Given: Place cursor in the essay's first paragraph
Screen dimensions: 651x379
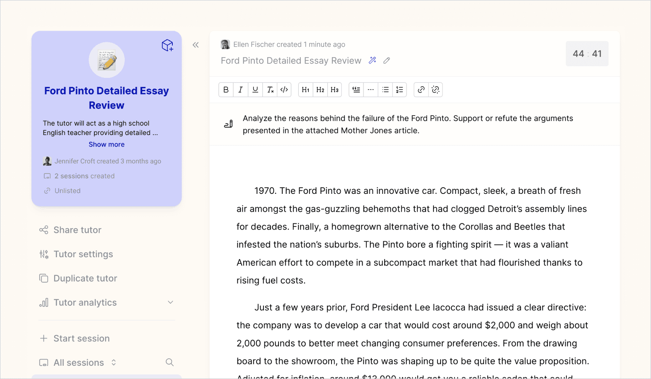Looking at the screenshot, I should point(412,236).
